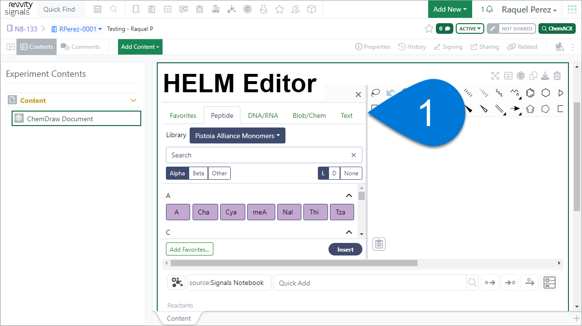Click the stoichiometry grid icon at row end
Screen dimensions: 582x326
[550, 283]
